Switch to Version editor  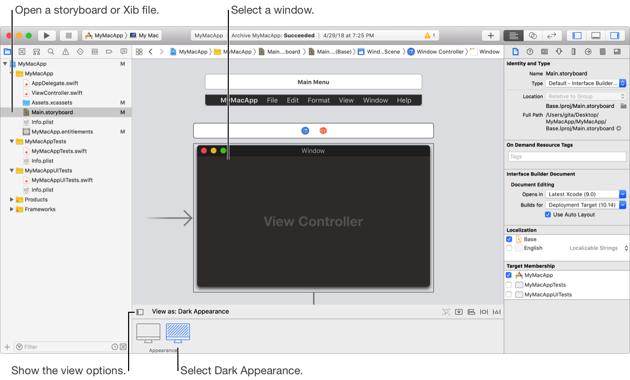[551, 36]
